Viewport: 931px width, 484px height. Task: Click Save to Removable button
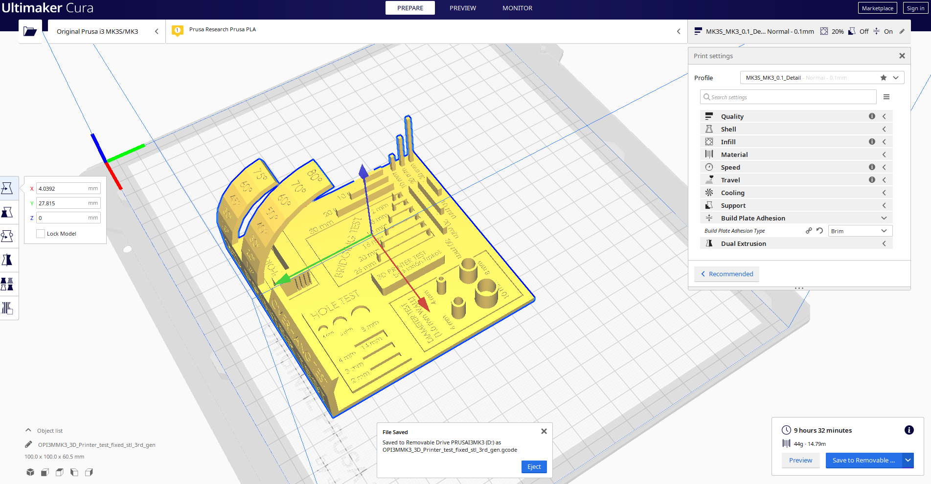[864, 460]
